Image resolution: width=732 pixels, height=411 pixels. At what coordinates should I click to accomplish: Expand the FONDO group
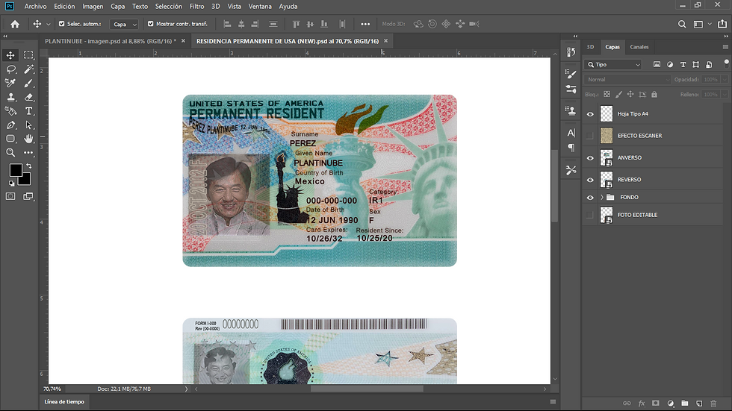click(602, 197)
